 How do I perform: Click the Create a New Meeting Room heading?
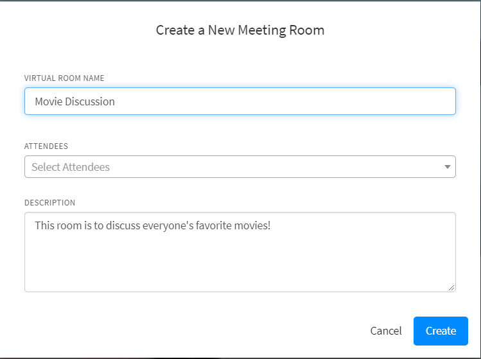point(240,30)
